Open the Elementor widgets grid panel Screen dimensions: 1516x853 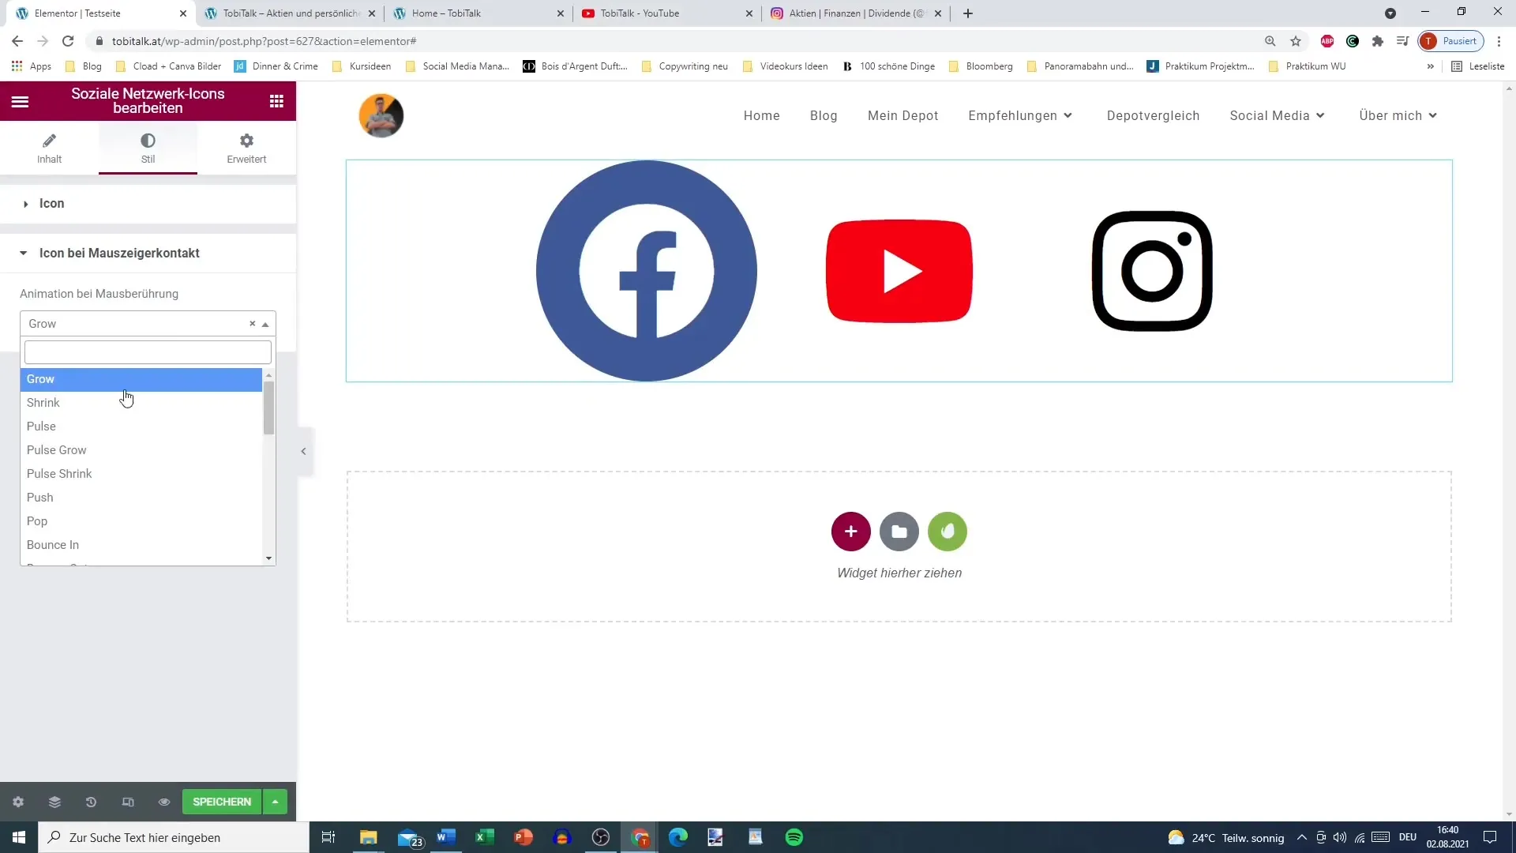(276, 101)
